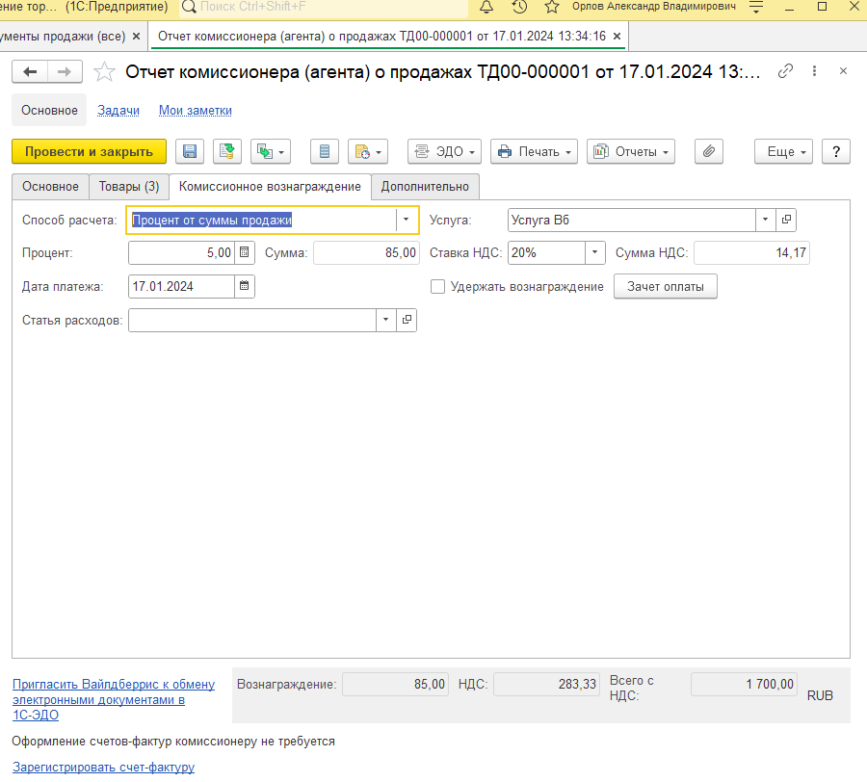Viewport: 867px width, 782px height.
Task: Open the Статья расходов item form icon
Action: (x=407, y=320)
